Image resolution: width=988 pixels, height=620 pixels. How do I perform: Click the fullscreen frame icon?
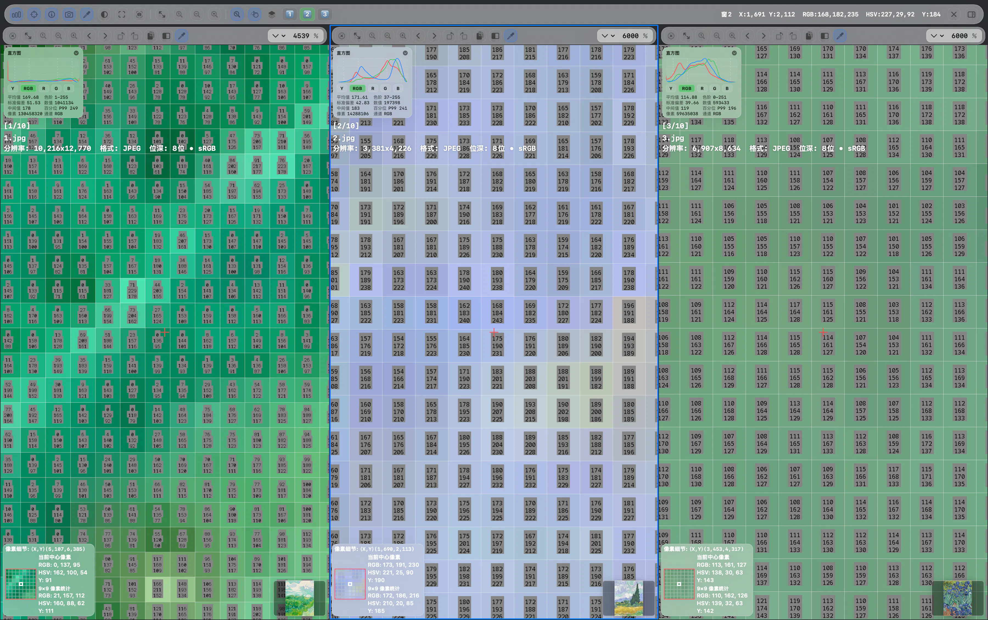(x=122, y=14)
